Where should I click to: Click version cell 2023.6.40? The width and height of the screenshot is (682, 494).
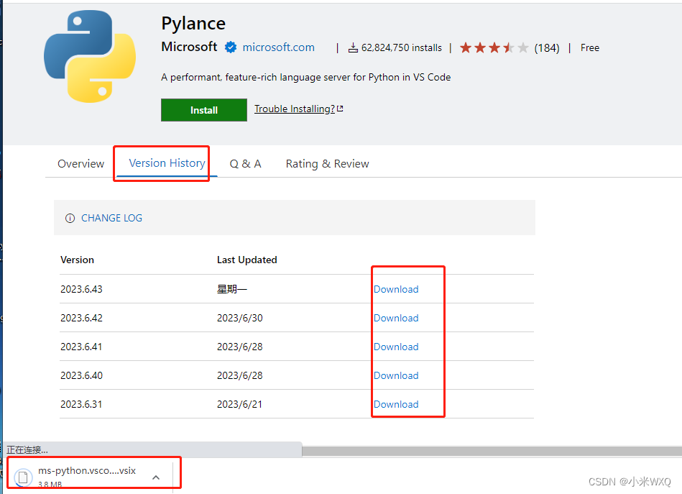click(x=81, y=375)
